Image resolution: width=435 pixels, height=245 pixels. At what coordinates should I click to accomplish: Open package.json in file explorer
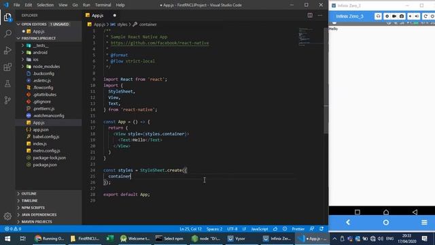(x=45, y=165)
